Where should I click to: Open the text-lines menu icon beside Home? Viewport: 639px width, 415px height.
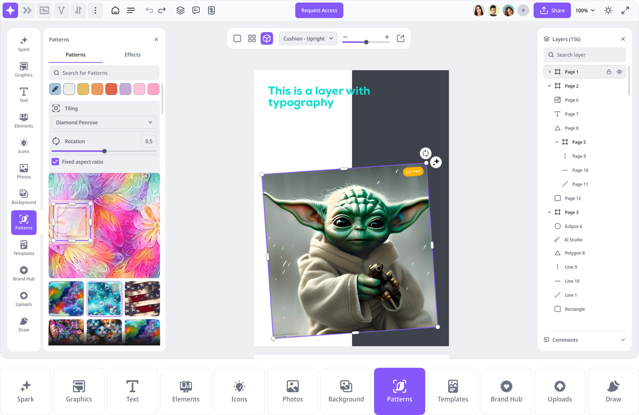[x=131, y=10]
